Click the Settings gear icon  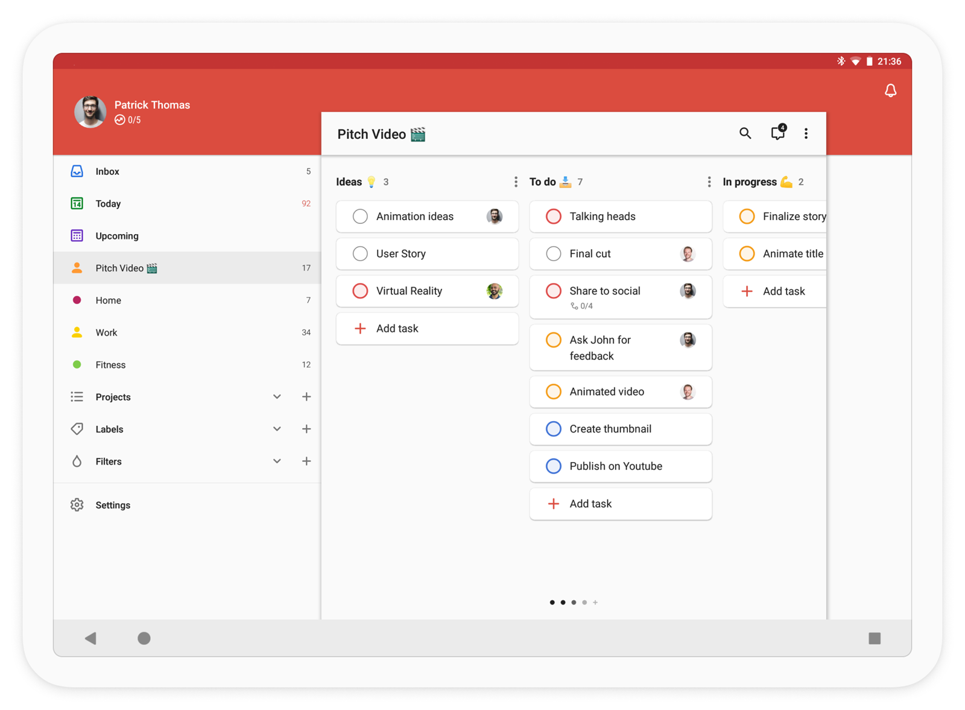click(x=77, y=505)
